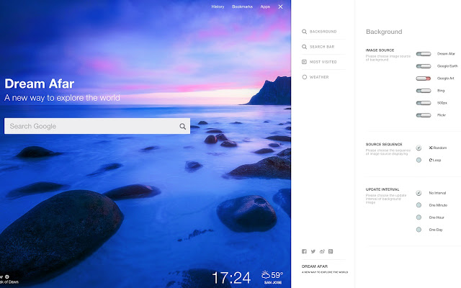This screenshot has width=461, height=288.
Task: Open the Apps link
Action: [265, 6]
